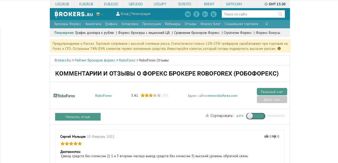Open the Аналитика menu item
This screenshot has height=163, width=338.
(x=93, y=24)
